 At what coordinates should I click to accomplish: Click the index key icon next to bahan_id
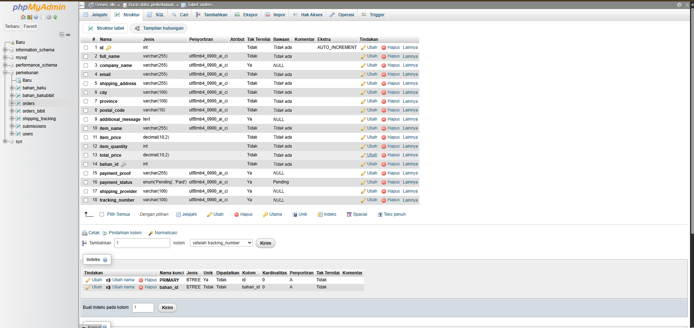(124, 164)
